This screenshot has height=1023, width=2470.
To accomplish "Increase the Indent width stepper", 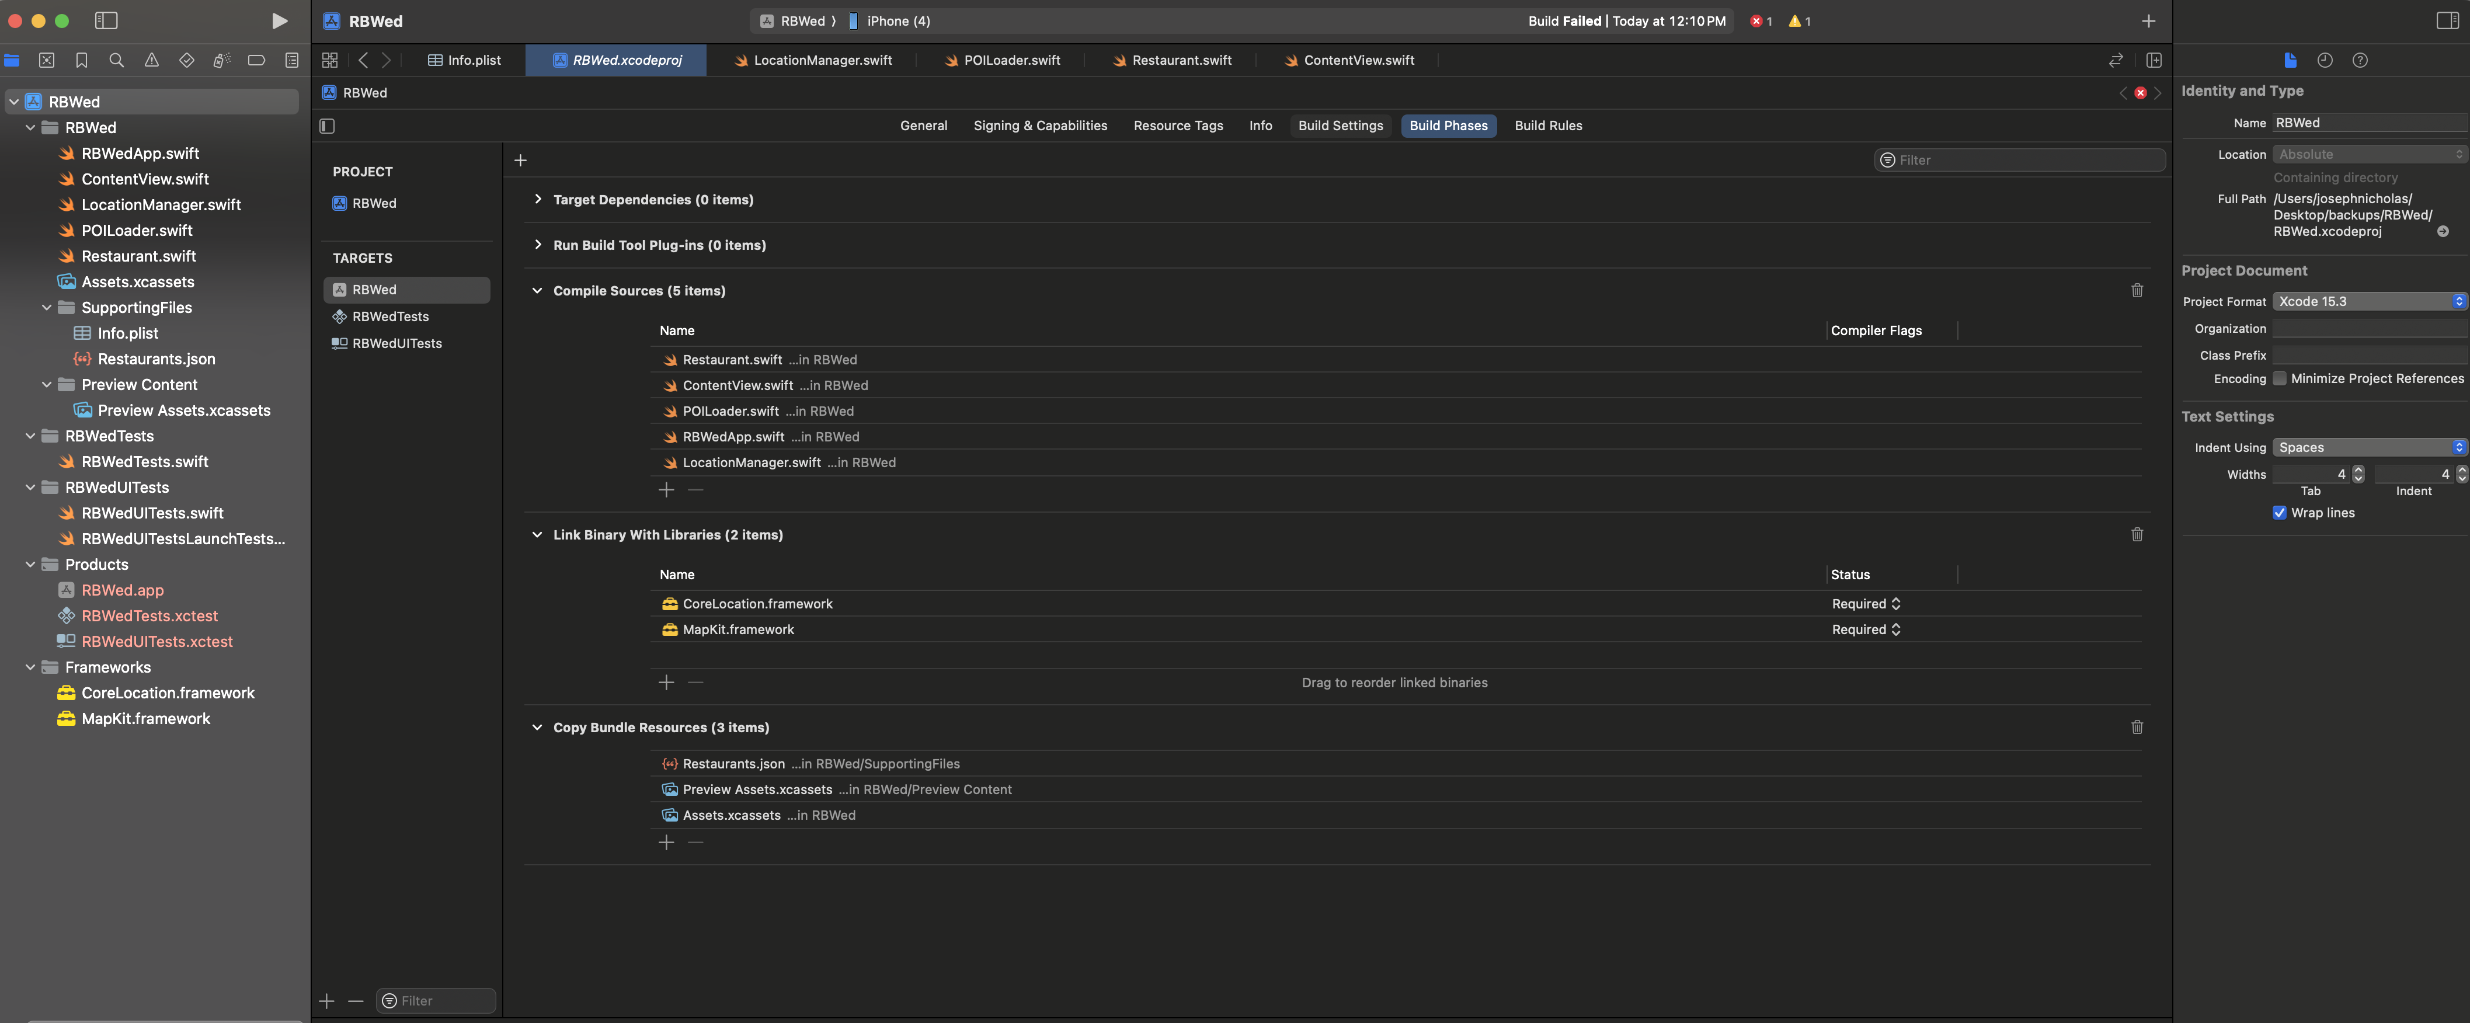I will [x=2462, y=470].
